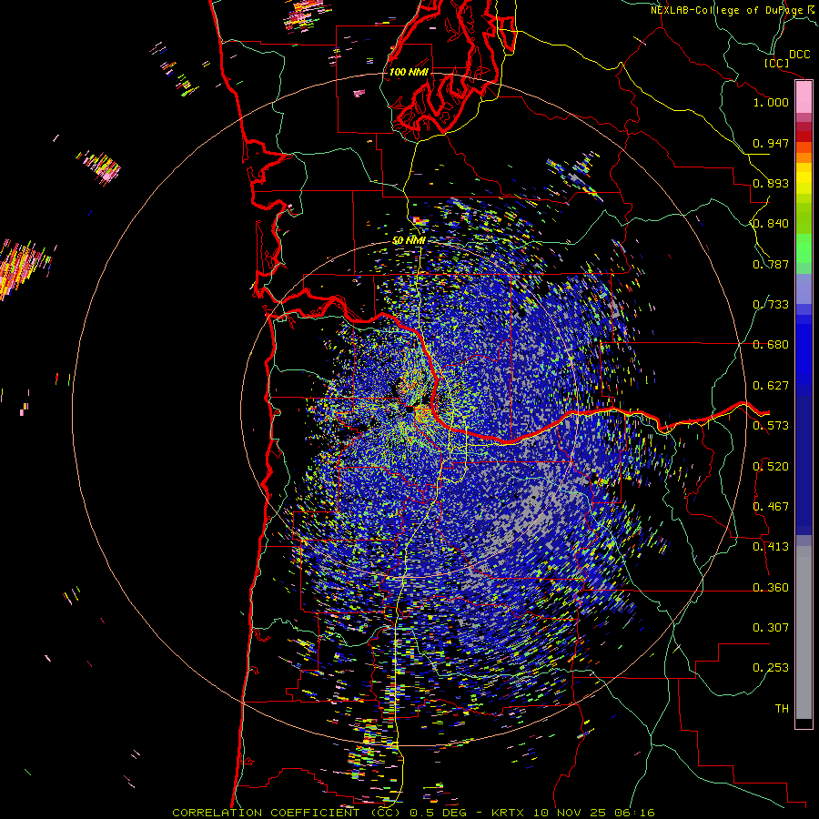Screen dimensions: 819x819
Task: Click the 0.627 scale value
Action: (x=771, y=386)
